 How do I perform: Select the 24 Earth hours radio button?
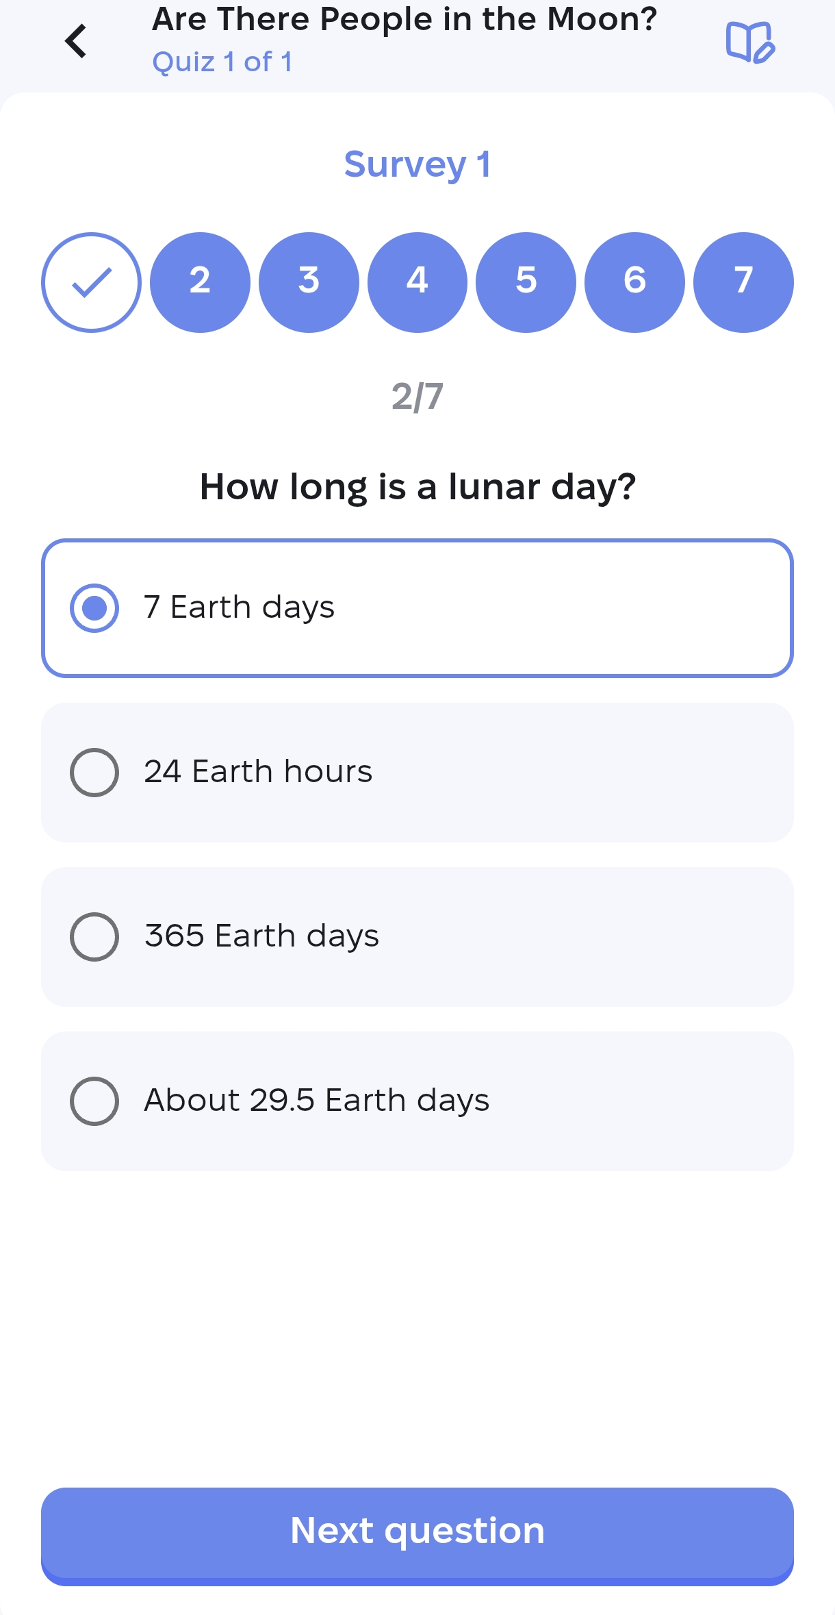(95, 771)
